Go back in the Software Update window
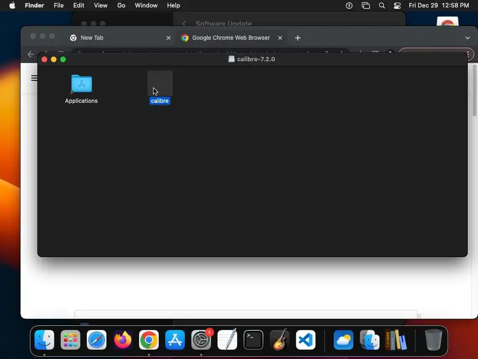 coord(184,23)
